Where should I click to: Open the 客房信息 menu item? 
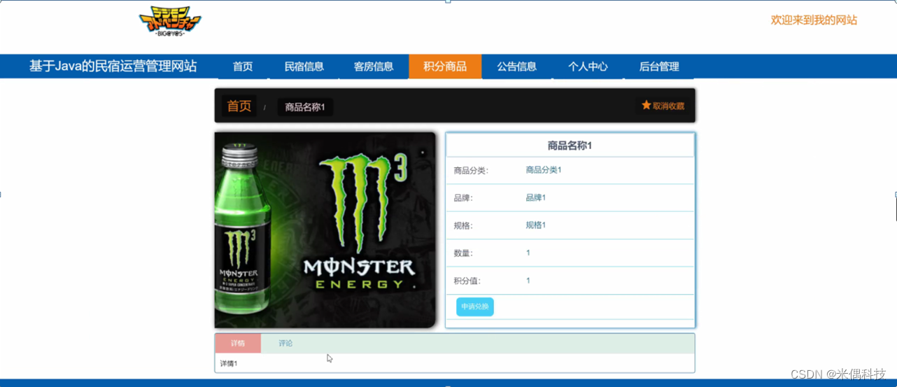374,66
